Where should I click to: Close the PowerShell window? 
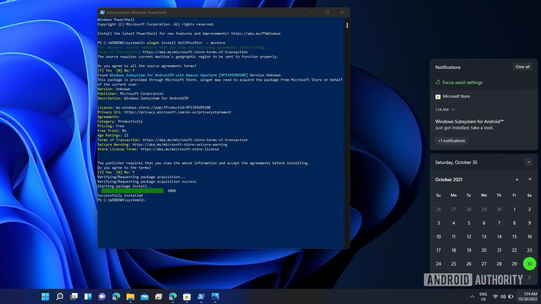pyautogui.click(x=342, y=12)
